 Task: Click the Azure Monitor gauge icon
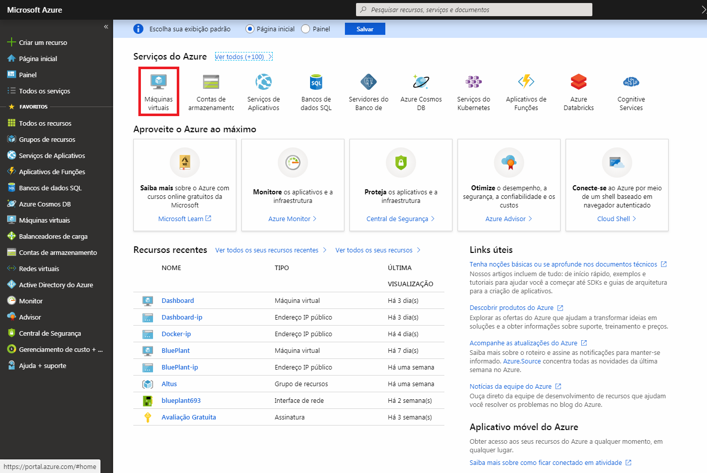click(x=293, y=162)
